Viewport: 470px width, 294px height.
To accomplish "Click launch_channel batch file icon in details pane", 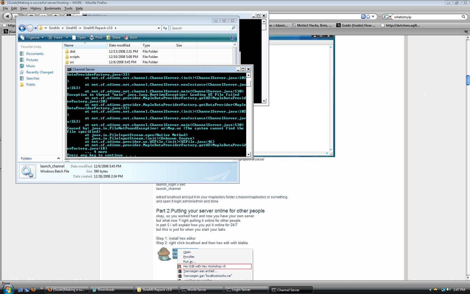I will 27,171.
